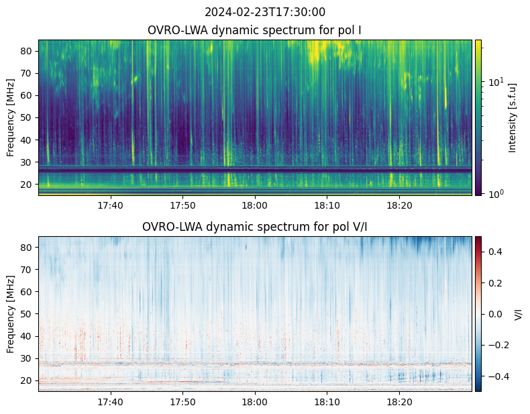Select the pol V/I dynamic spectrum title
The image size is (530, 414).
[x=254, y=227]
